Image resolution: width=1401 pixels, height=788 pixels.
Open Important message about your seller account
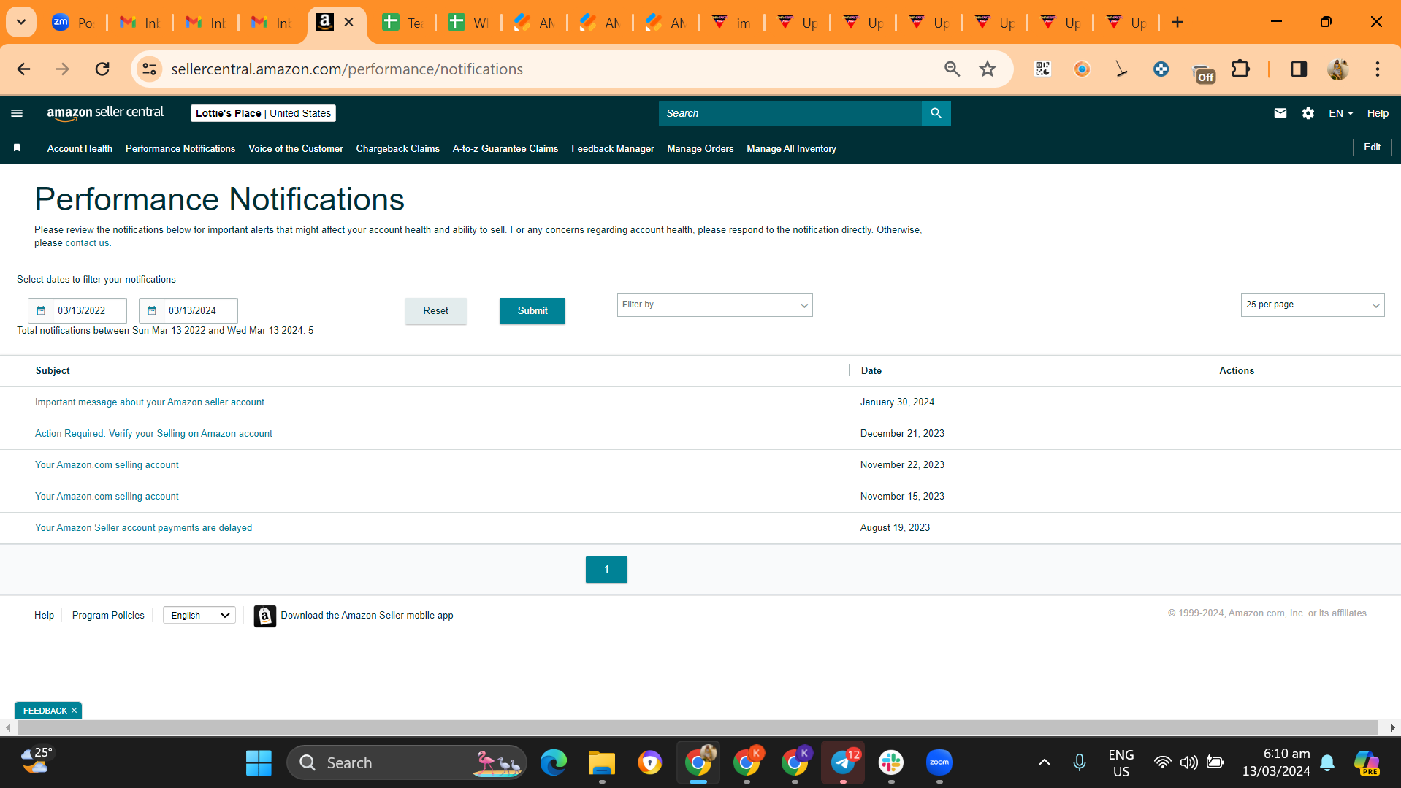click(150, 402)
